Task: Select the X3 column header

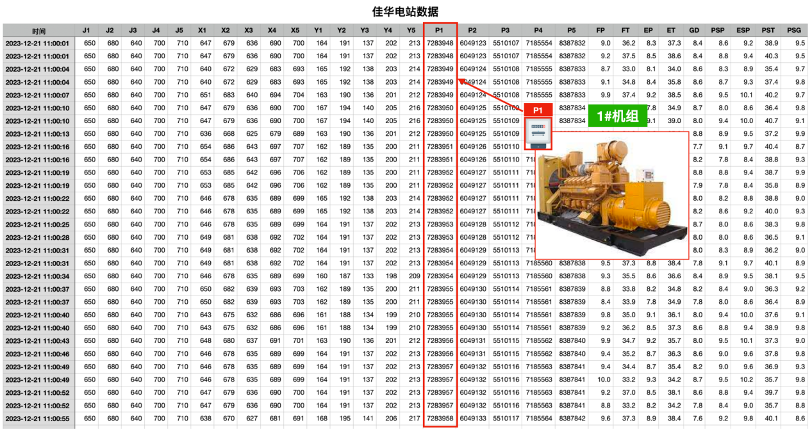Action: 249,30
